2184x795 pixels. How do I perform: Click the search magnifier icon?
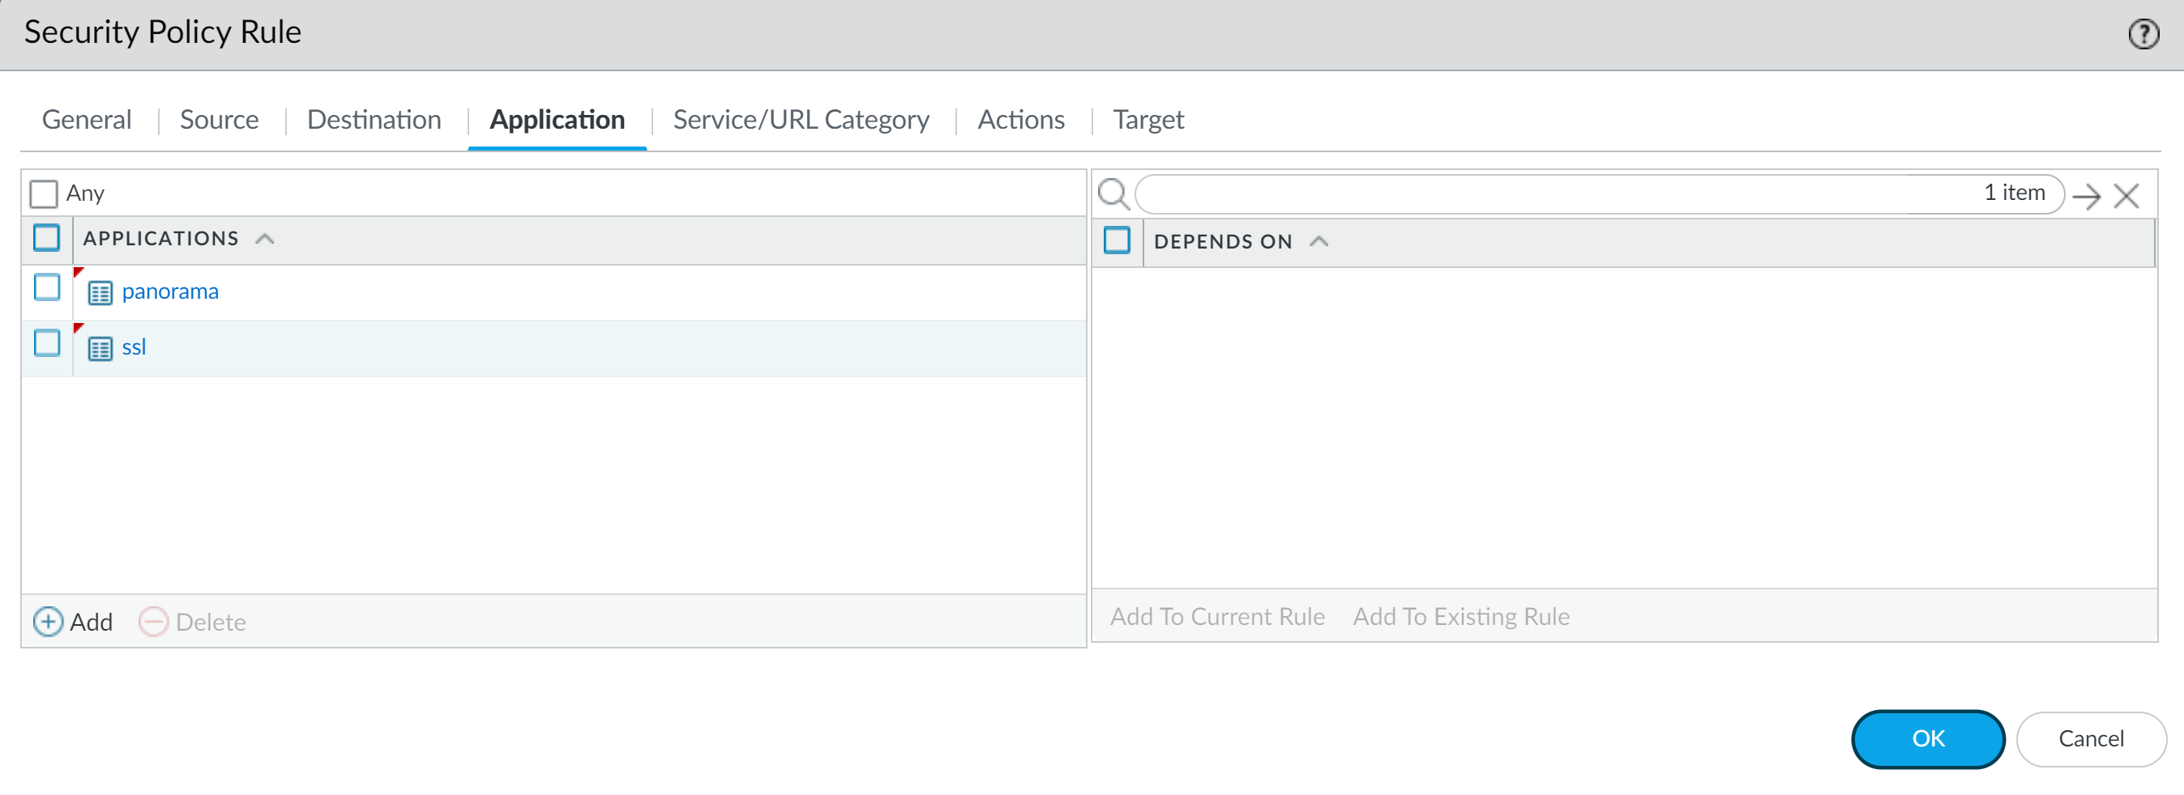(x=1113, y=193)
